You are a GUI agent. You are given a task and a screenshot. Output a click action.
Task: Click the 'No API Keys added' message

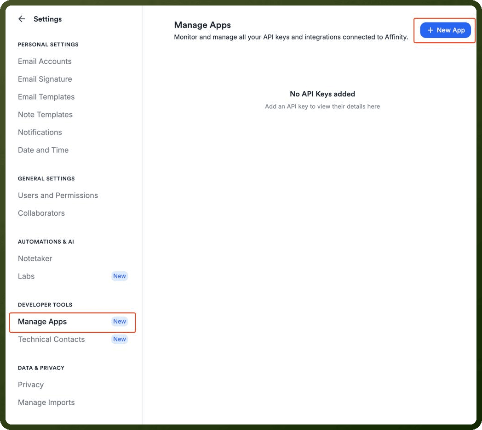point(322,94)
